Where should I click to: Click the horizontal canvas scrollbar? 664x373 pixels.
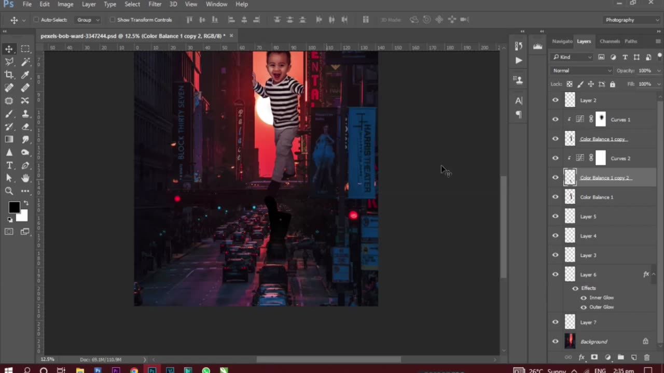(328, 359)
